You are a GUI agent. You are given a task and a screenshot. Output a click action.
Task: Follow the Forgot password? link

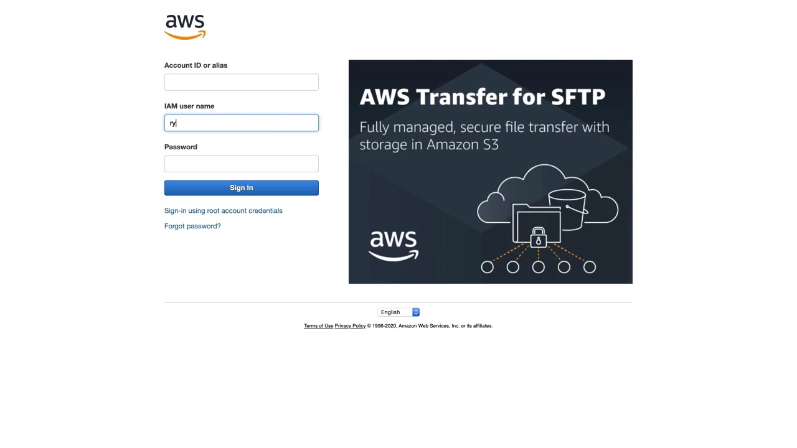(x=192, y=226)
